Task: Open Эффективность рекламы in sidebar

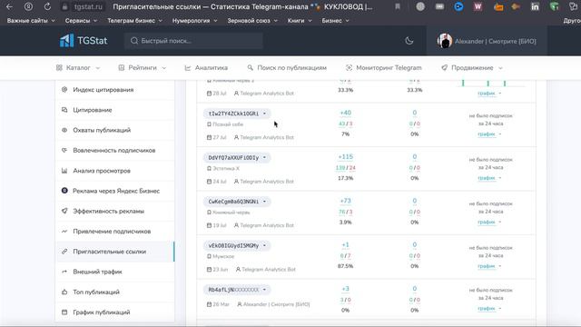Action: 115,212
